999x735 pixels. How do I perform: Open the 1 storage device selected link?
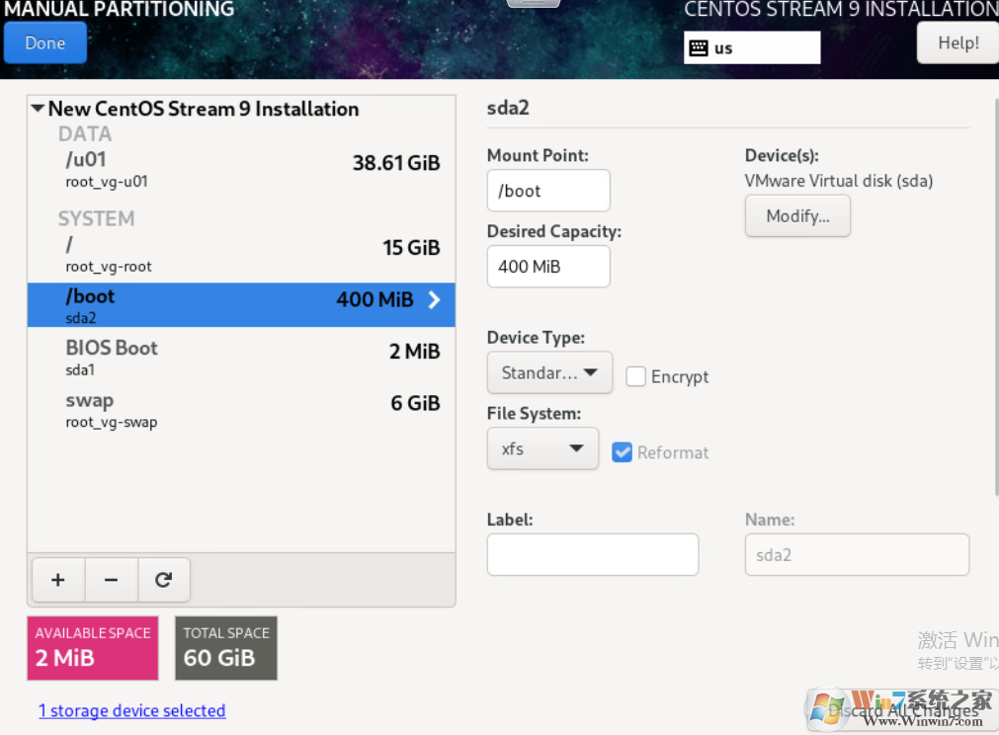coord(131,710)
